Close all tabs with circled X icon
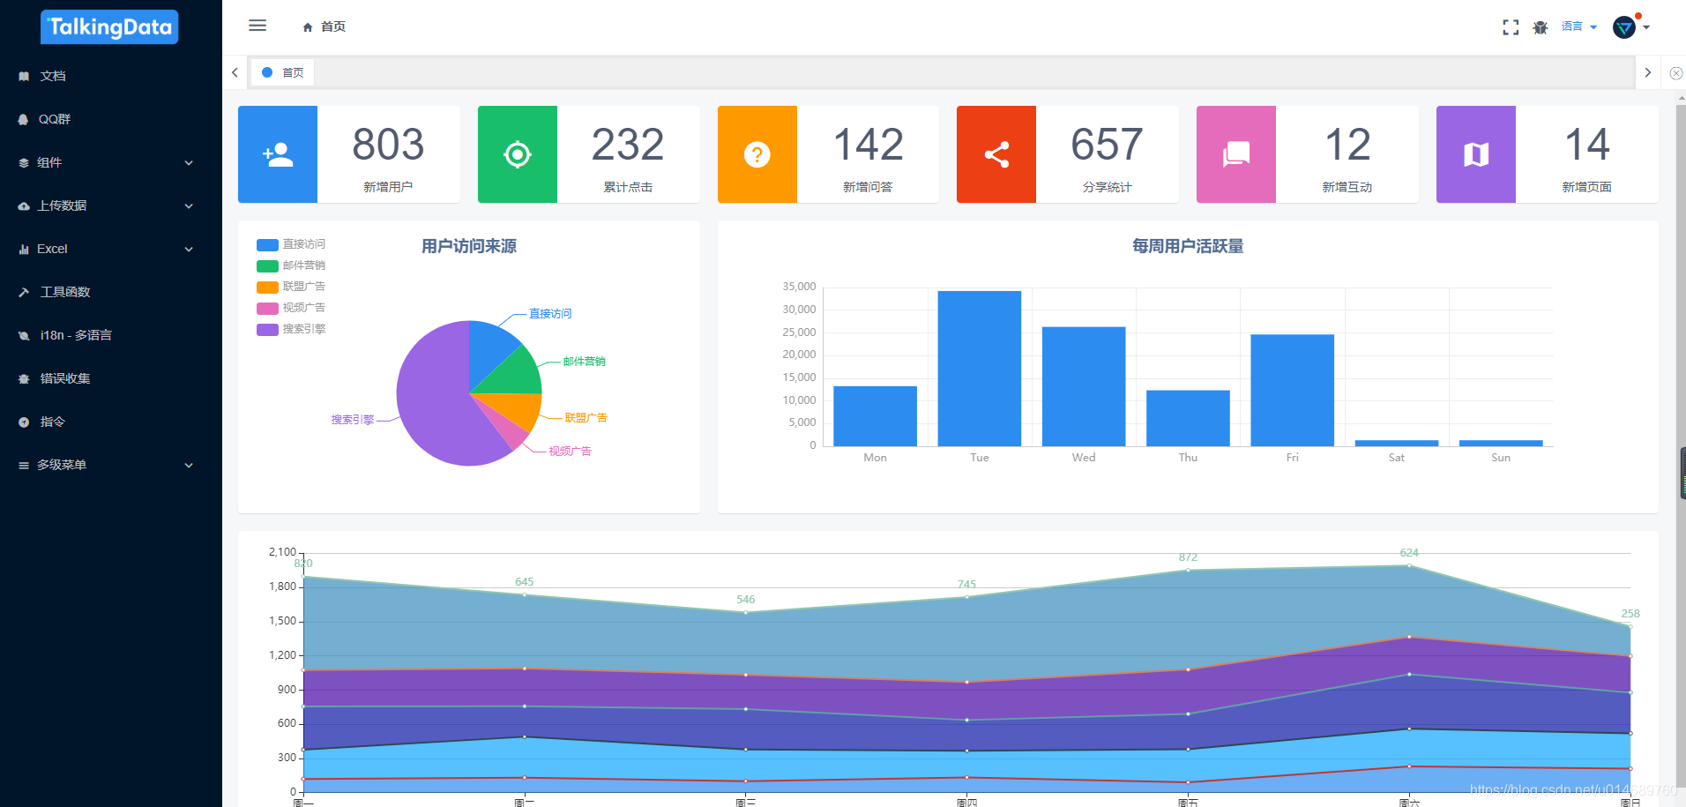The width and height of the screenshot is (1686, 807). point(1676,73)
